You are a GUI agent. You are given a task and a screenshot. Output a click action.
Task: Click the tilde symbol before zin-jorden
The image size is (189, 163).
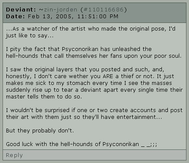pyautogui.click(x=41, y=10)
